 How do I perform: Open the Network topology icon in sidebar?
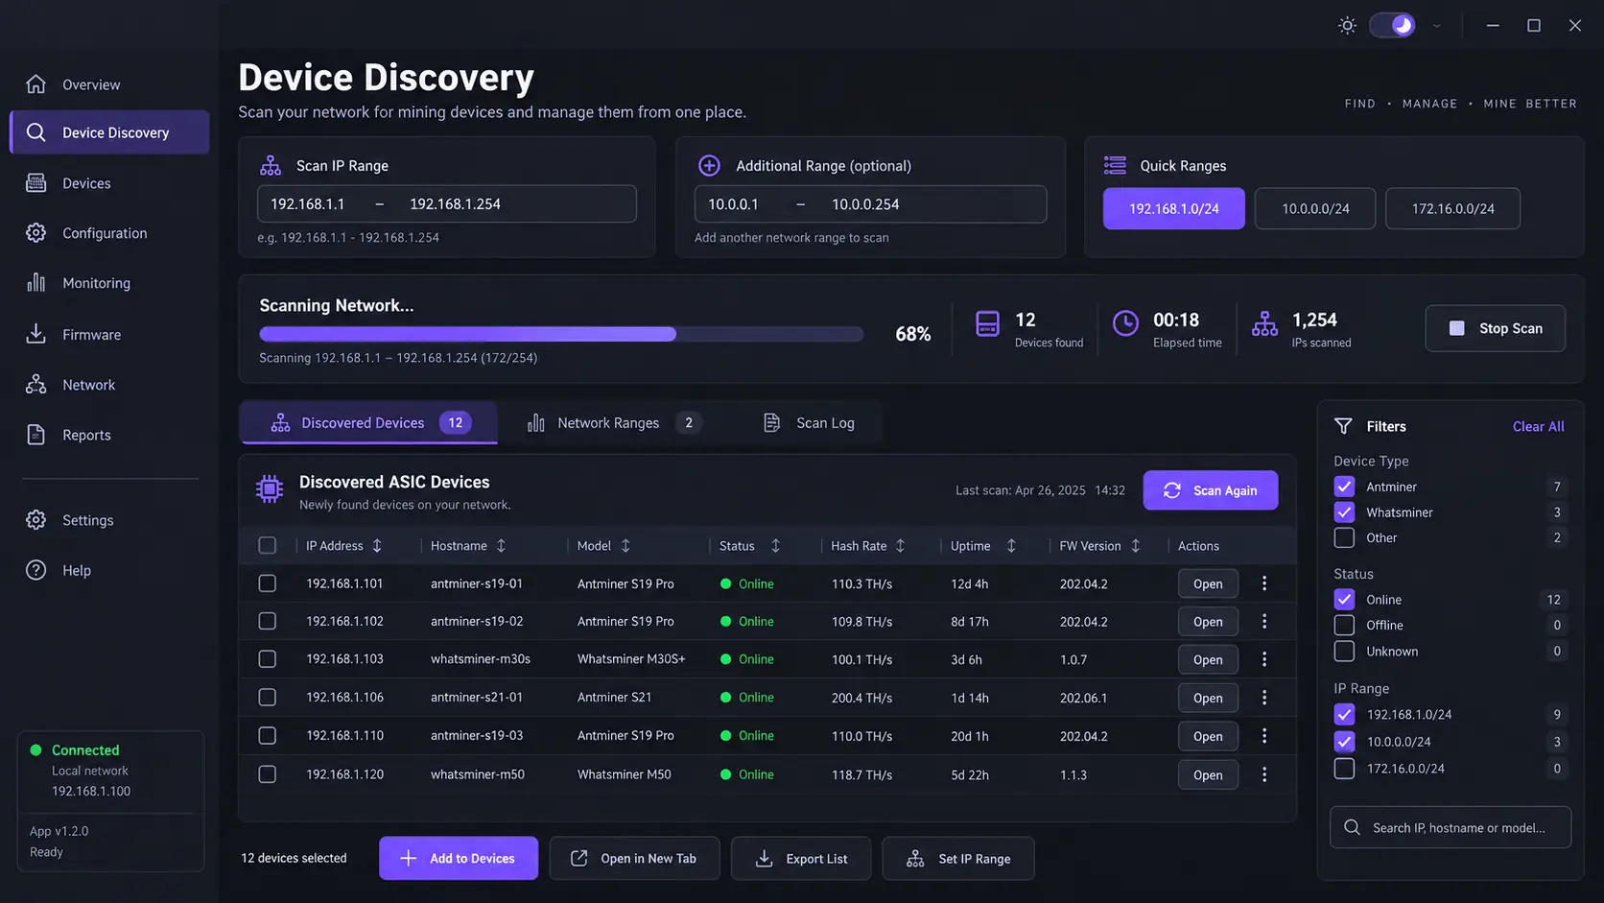[36, 385]
